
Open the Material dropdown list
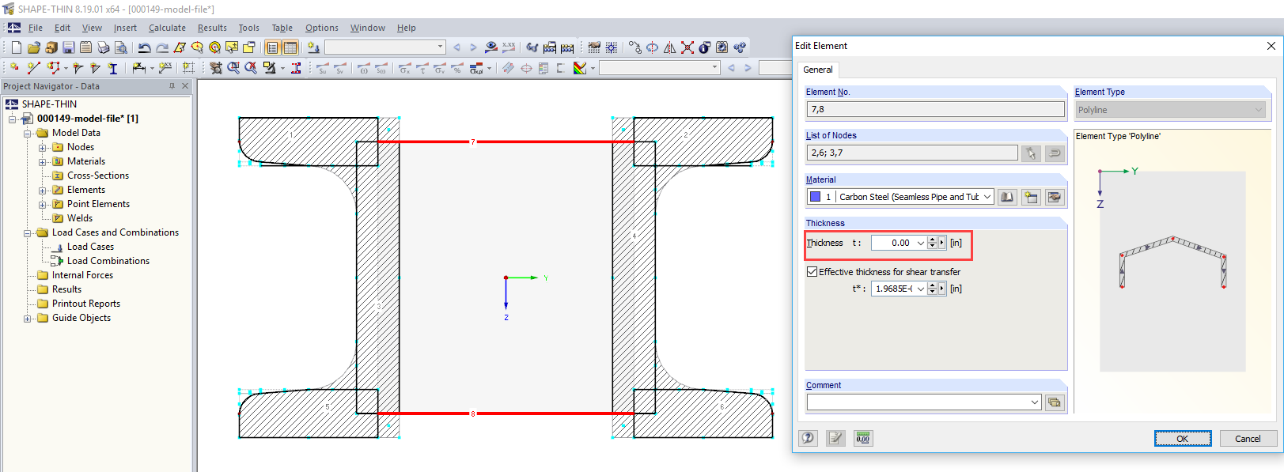(987, 197)
